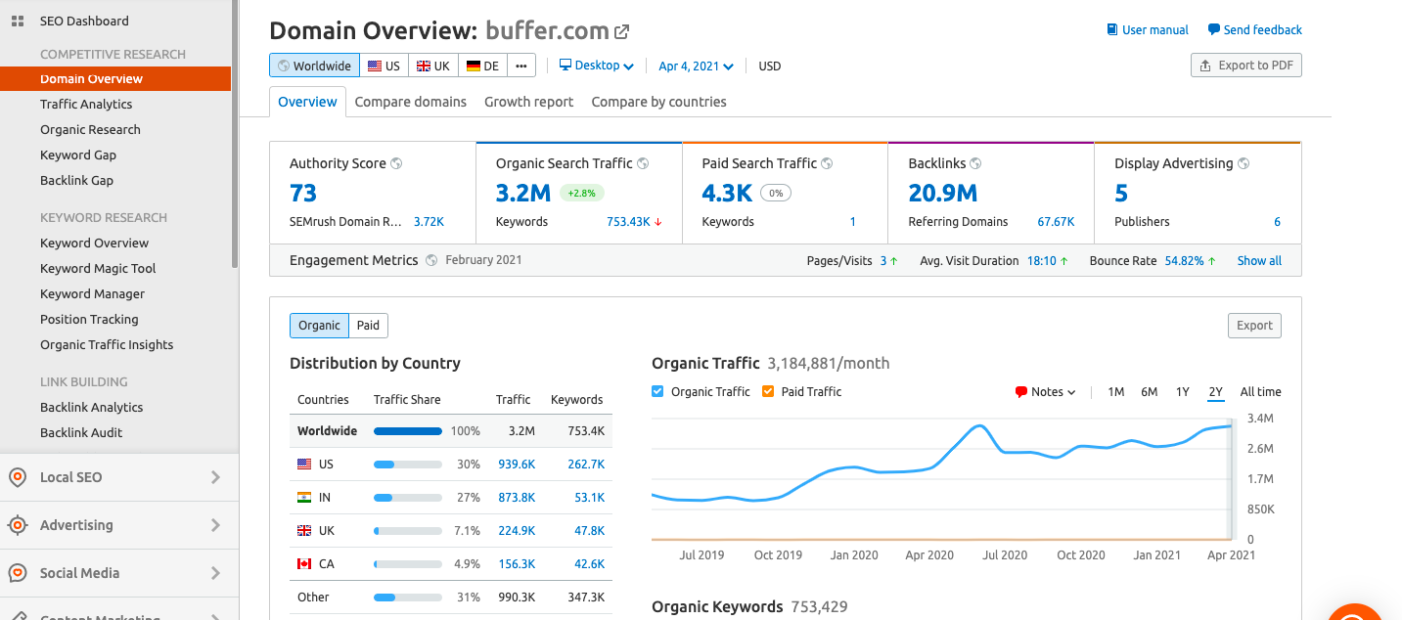Click the UK flag in country table

tap(304, 531)
